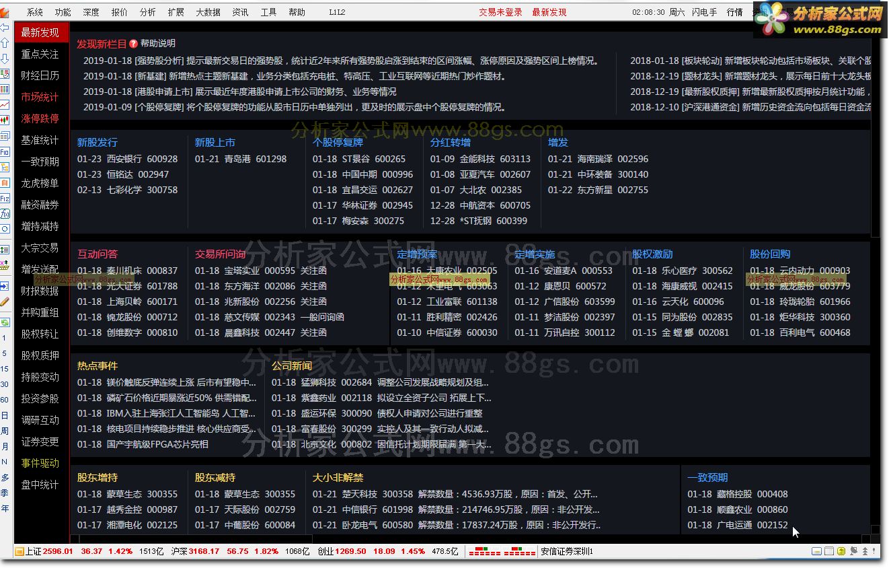Click the red help icon beside 帮助说明
Viewport: 889px width, 568px height.
133,43
